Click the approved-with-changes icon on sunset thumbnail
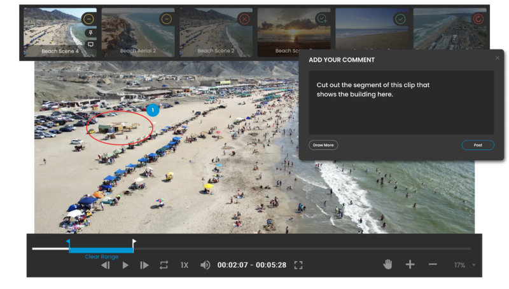The width and height of the screenshot is (509, 289). pos(323,19)
